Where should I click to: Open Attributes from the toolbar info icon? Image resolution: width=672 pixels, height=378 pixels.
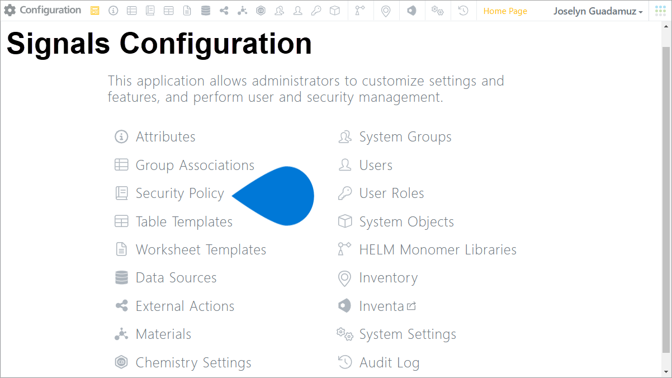coord(113,11)
